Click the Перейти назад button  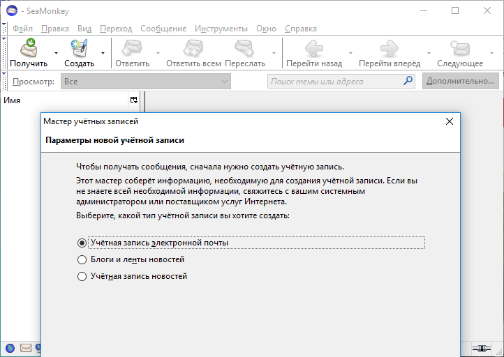tap(314, 53)
